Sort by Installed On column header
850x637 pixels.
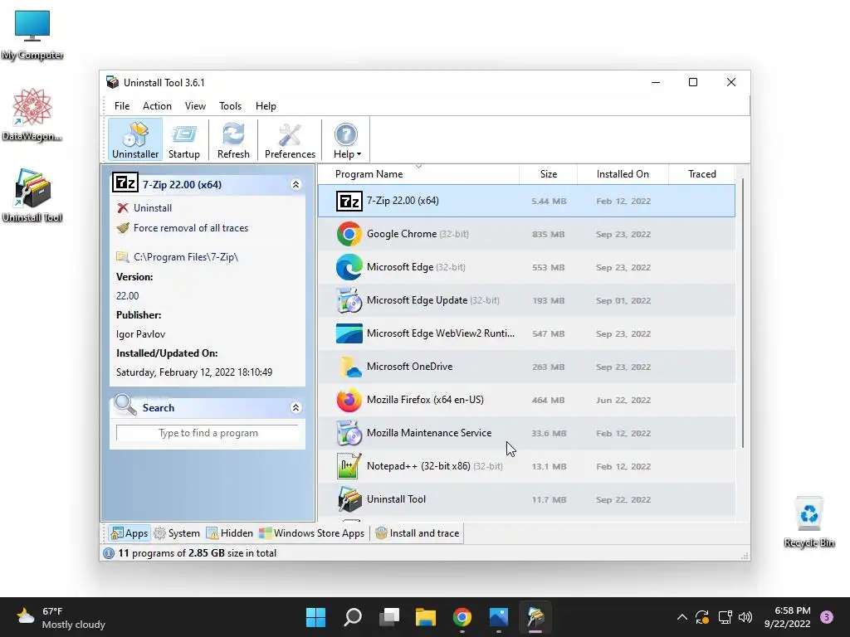(x=623, y=174)
